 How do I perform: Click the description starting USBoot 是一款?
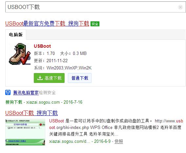[x=116, y=127]
